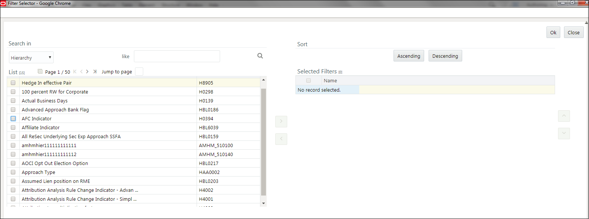Check the Hedge In effective Pair checkbox
This screenshot has height=219, width=589.
[x=13, y=83]
